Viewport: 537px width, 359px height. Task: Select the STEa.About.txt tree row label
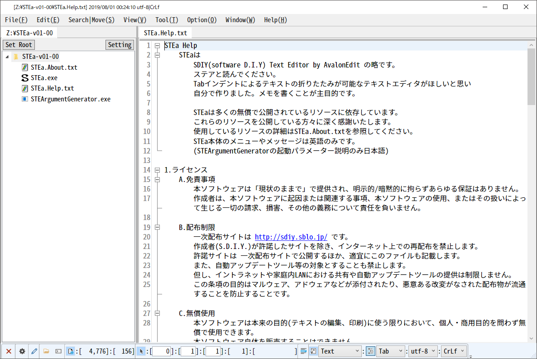point(54,67)
